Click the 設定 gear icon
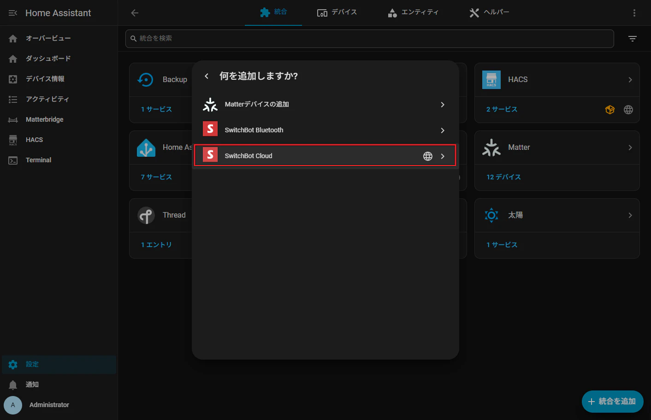The width and height of the screenshot is (651, 420). click(x=13, y=365)
